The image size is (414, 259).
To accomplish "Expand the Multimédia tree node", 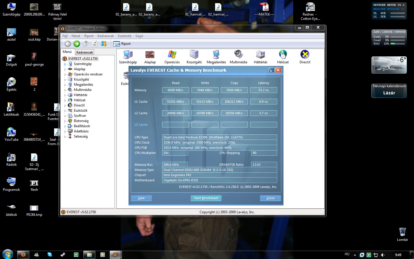I will (x=65, y=90).
